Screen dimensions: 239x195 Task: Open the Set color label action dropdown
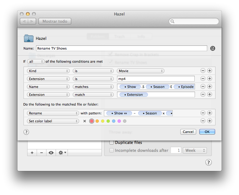(53, 121)
